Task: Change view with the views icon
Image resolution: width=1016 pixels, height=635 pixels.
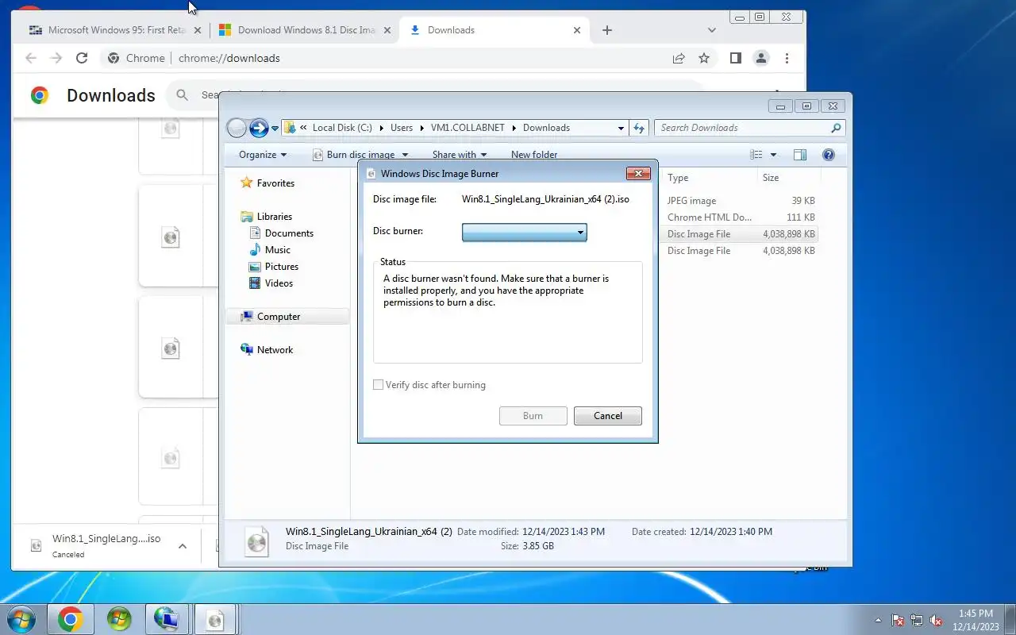Action: click(x=756, y=155)
